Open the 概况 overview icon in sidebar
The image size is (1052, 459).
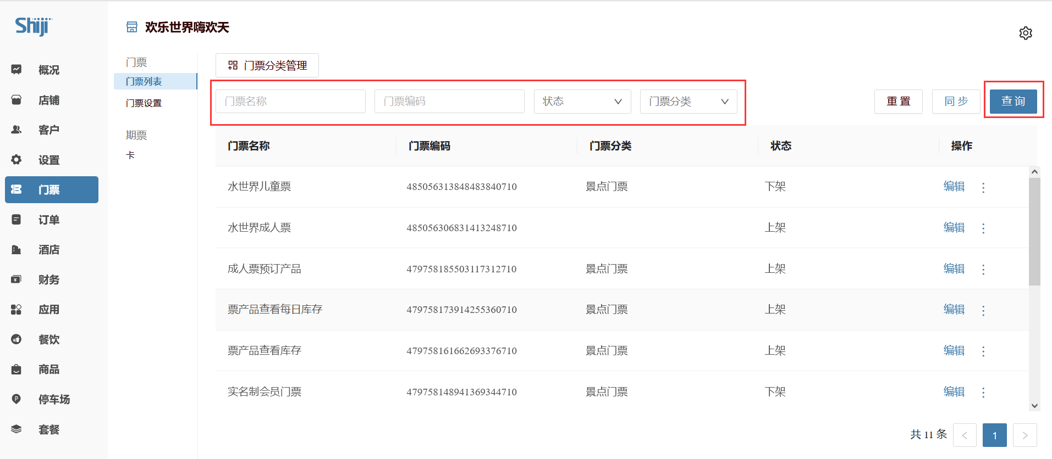[16, 70]
